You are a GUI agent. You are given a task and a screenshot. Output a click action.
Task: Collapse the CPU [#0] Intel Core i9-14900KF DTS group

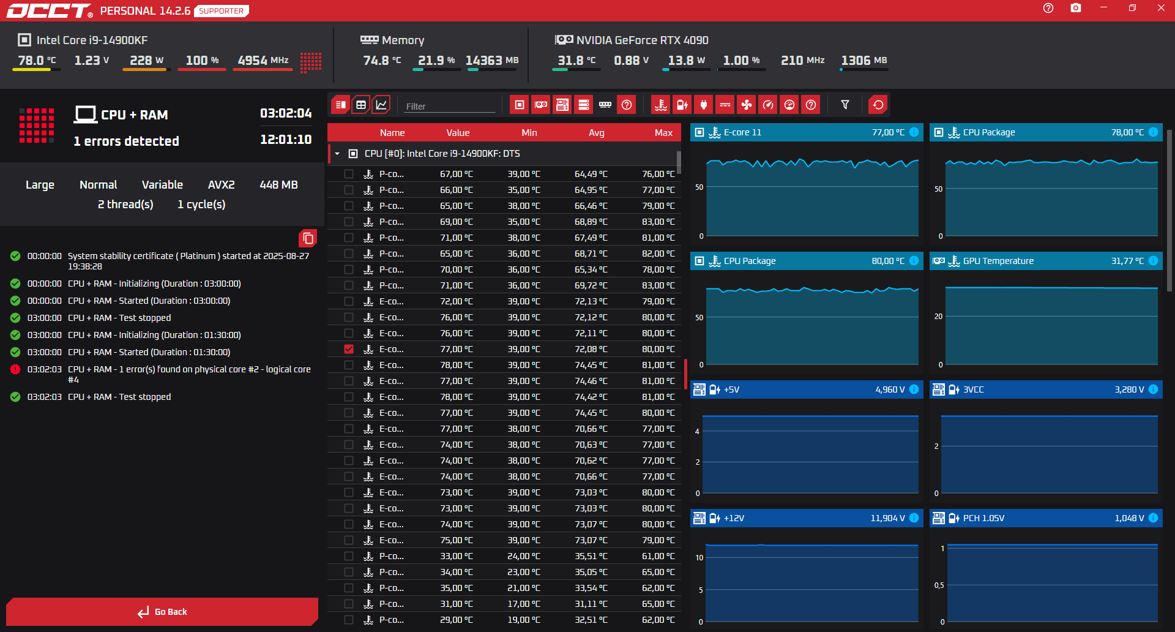pyautogui.click(x=337, y=154)
